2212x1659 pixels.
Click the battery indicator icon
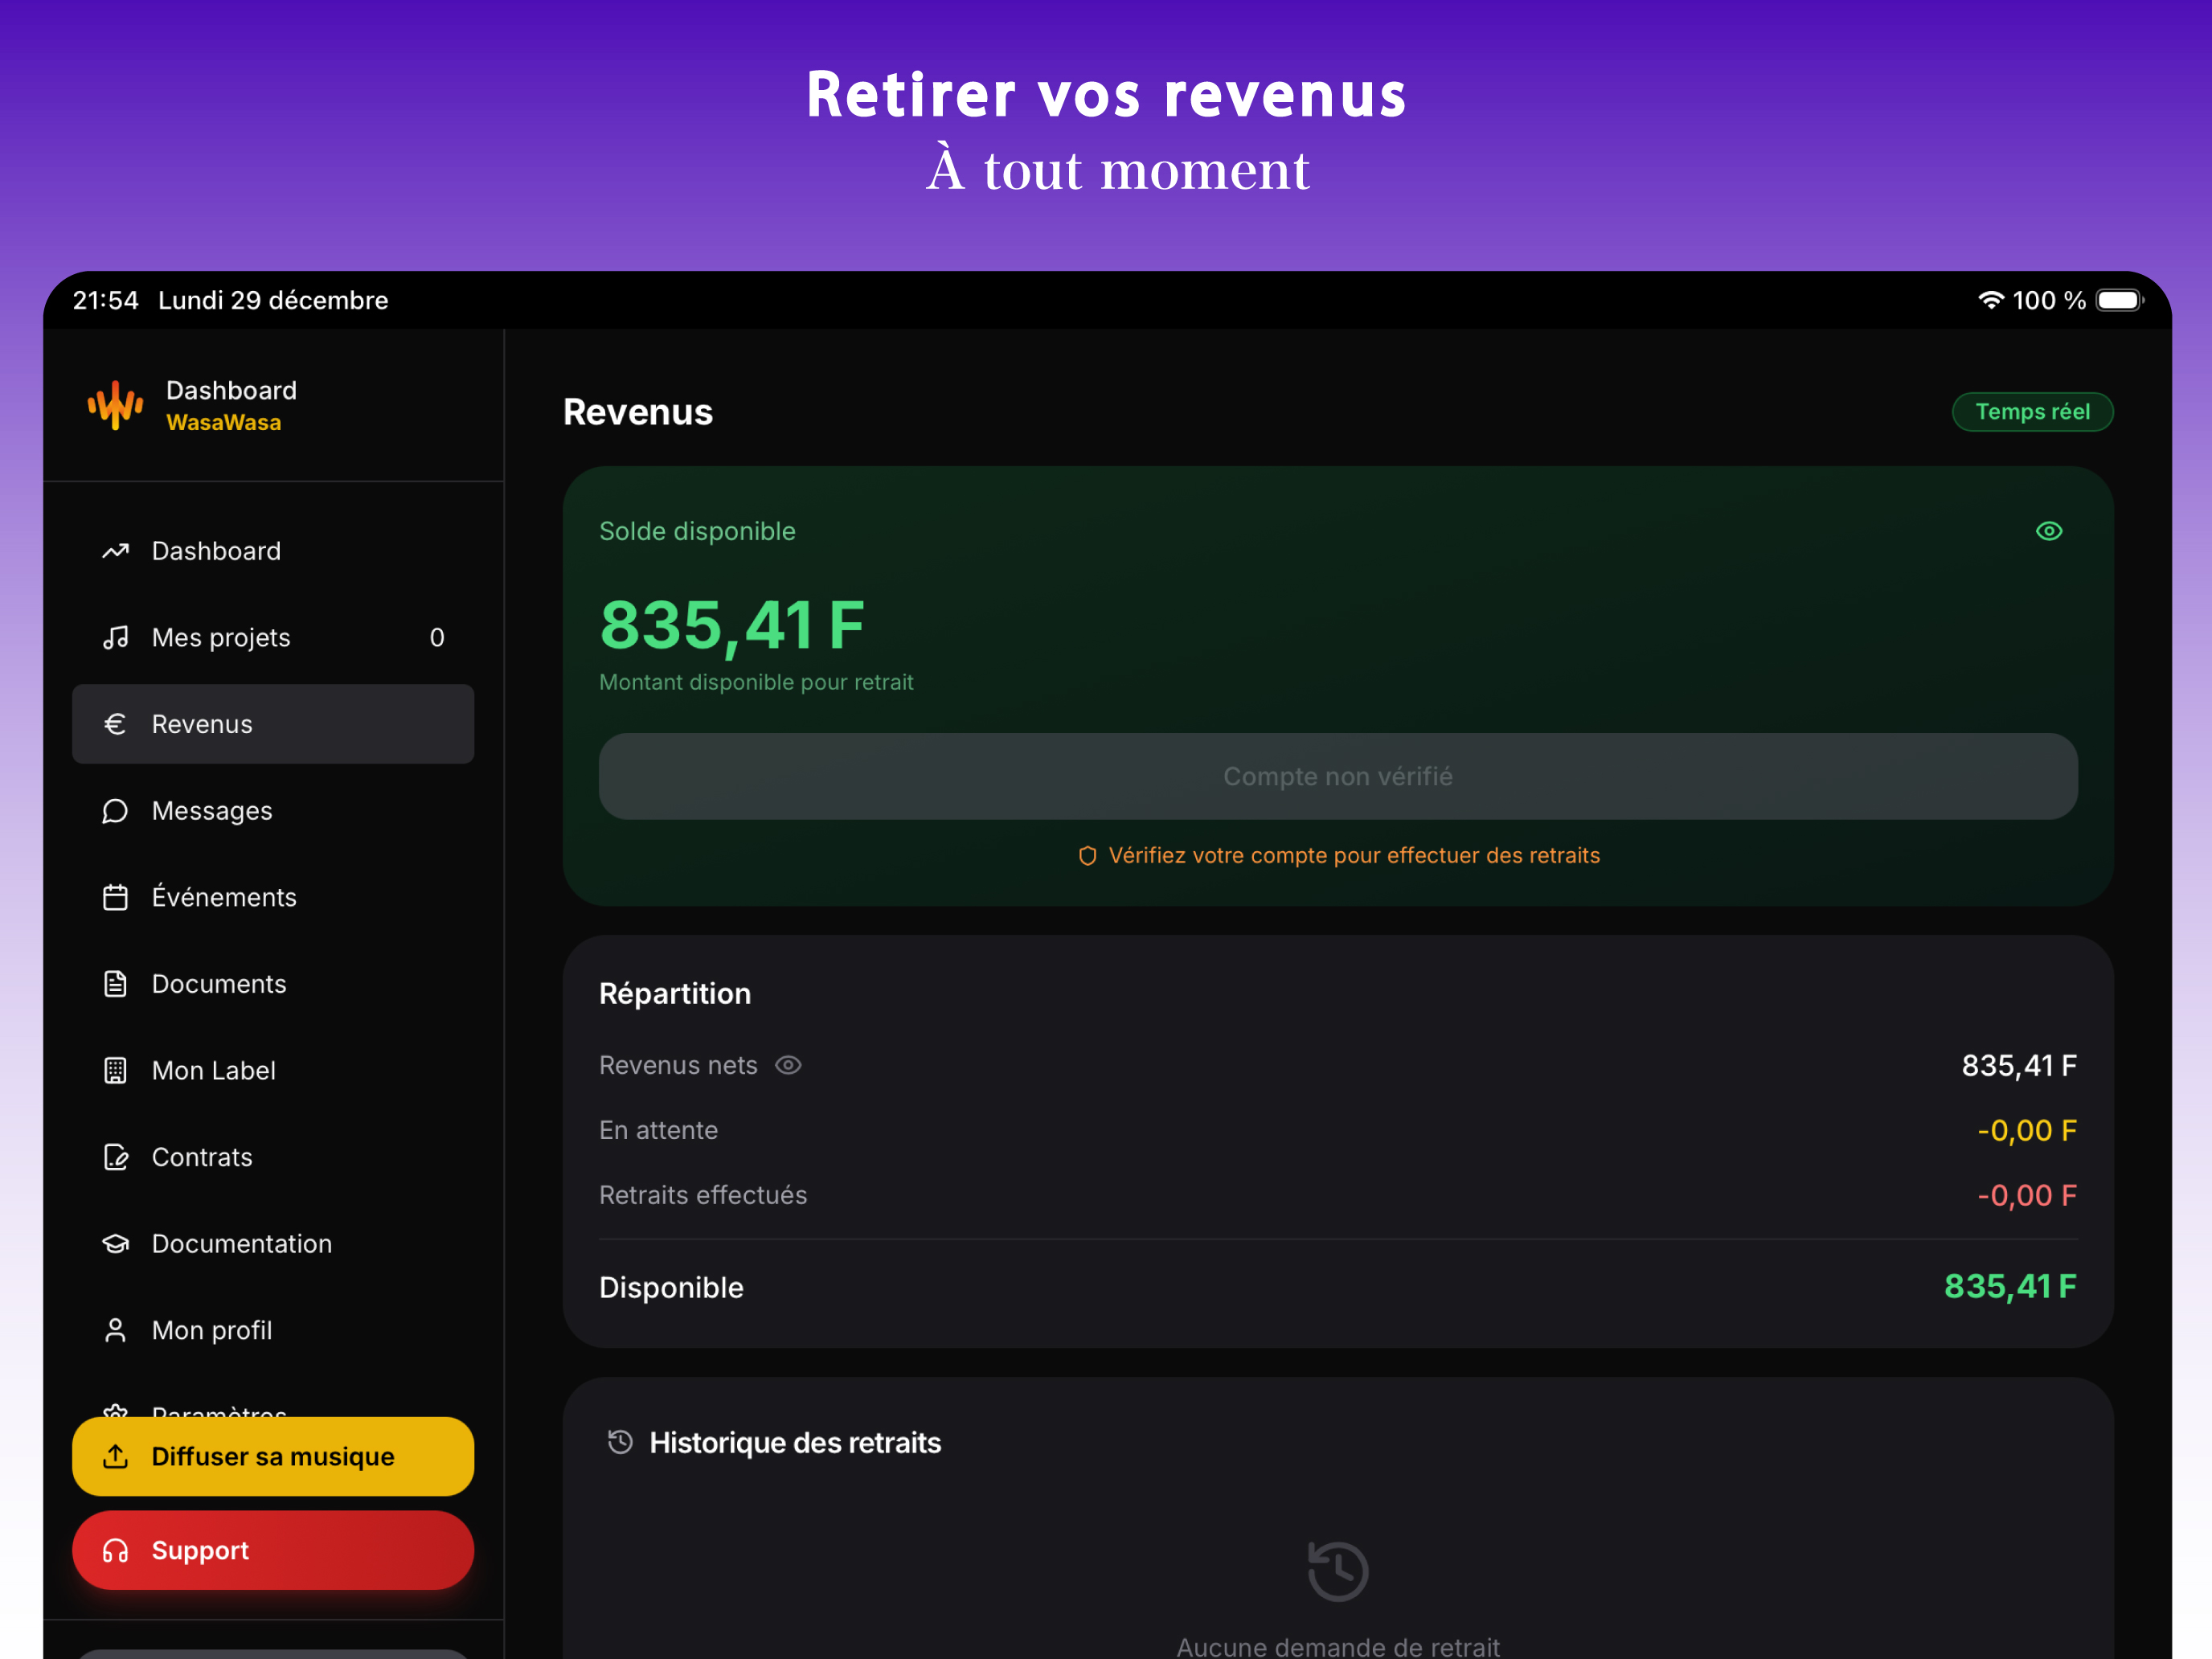point(2120,300)
